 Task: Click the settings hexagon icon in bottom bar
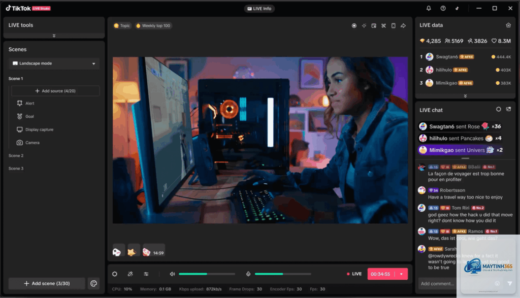click(115, 274)
